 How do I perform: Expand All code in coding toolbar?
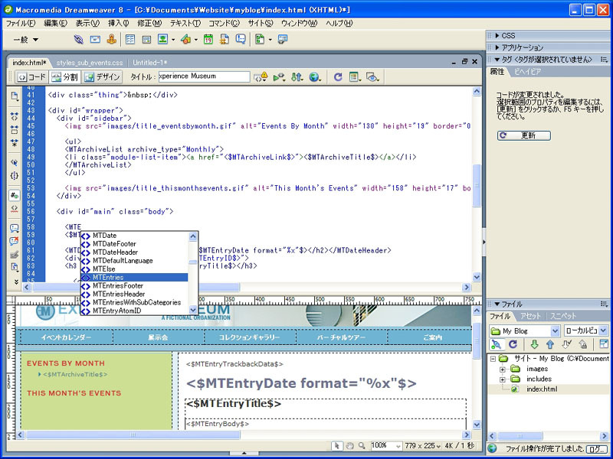coord(15,142)
